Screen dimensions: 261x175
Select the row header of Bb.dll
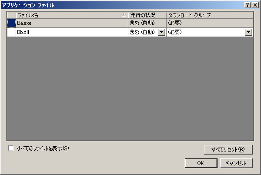11,32
